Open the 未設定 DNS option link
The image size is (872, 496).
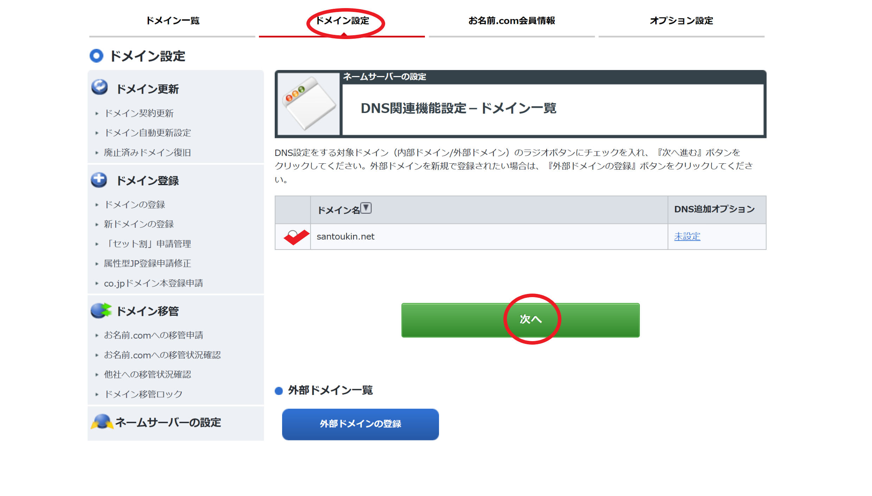pyautogui.click(x=687, y=237)
